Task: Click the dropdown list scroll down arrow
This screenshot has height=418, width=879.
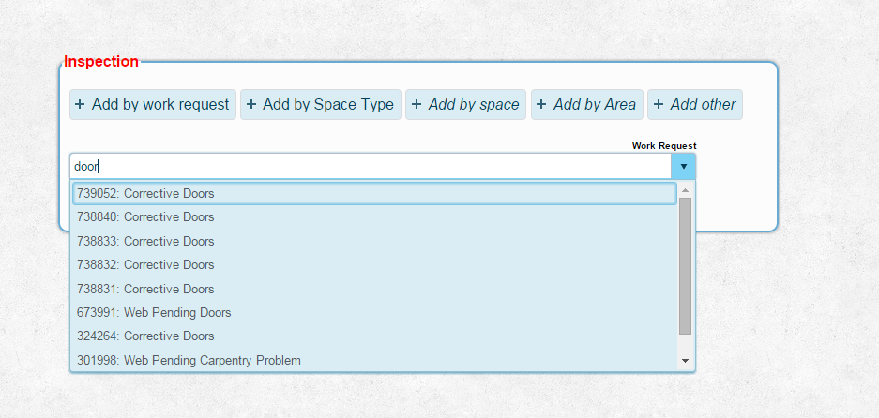Action: coord(685,361)
